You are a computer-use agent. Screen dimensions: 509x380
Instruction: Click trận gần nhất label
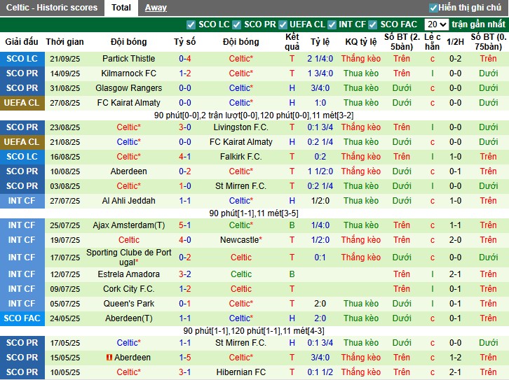tap(478, 24)
